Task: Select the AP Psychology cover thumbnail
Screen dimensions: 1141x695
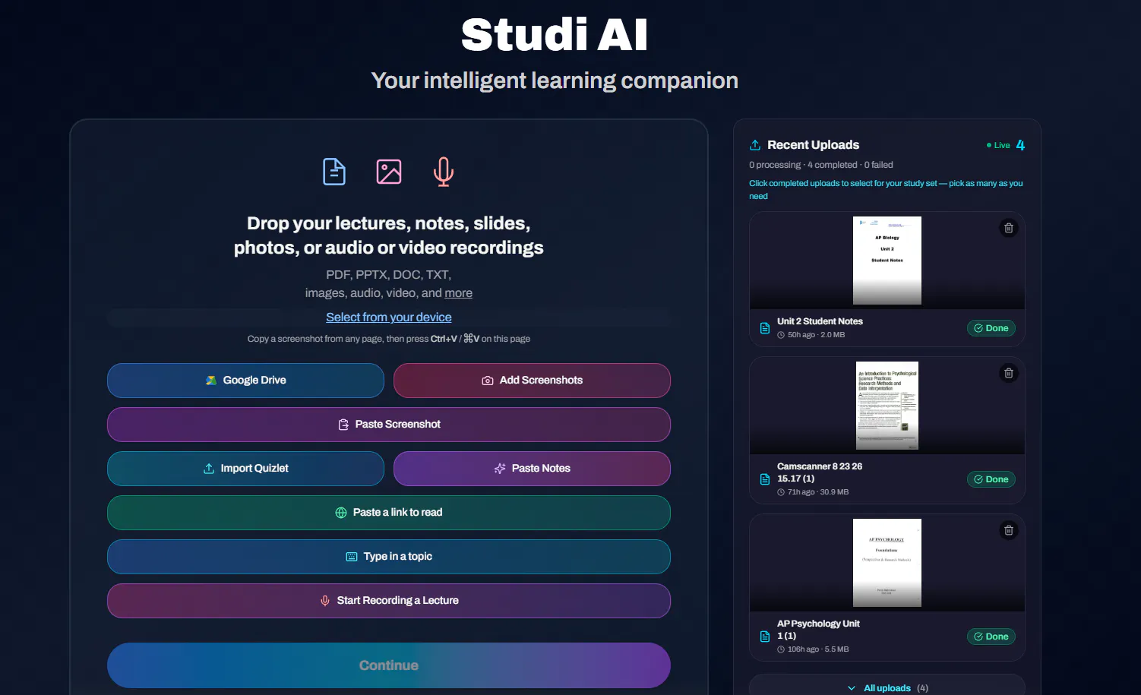Action: 887,563
